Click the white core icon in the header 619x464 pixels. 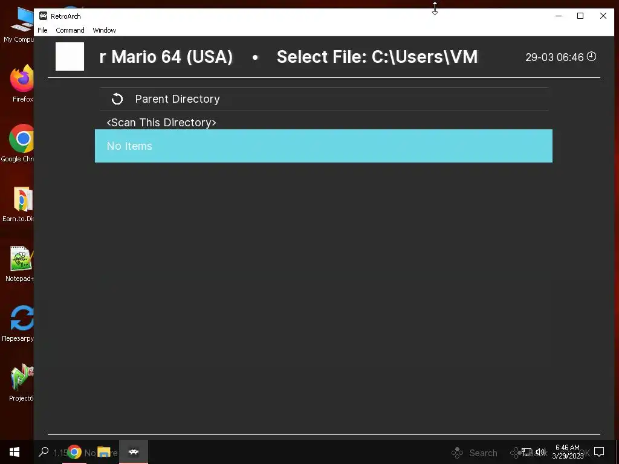click(x=70, y=56)
